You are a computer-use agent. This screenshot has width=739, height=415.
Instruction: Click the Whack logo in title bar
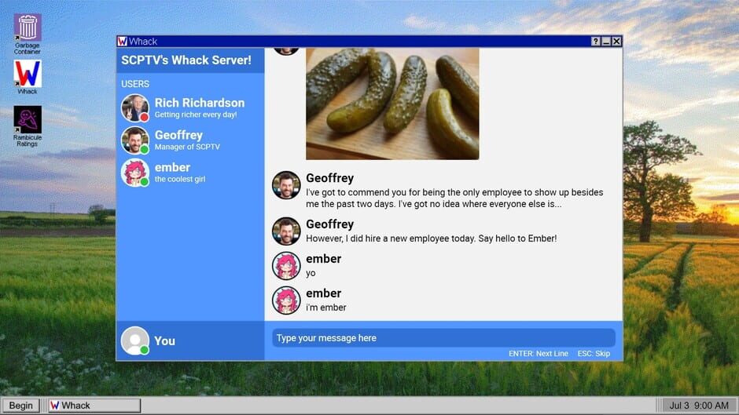pos(123,42)
